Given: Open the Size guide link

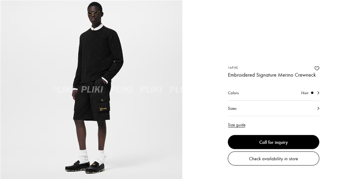Looking at the screenshot, I should click(237, 125).
